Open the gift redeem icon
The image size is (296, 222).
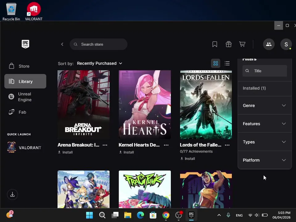(228, 44)
